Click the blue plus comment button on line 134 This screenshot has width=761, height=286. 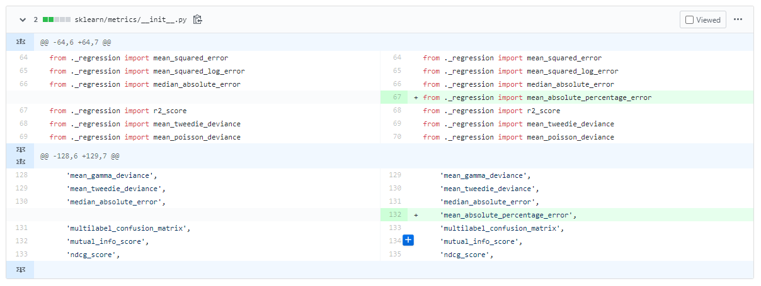coord(408,241)
